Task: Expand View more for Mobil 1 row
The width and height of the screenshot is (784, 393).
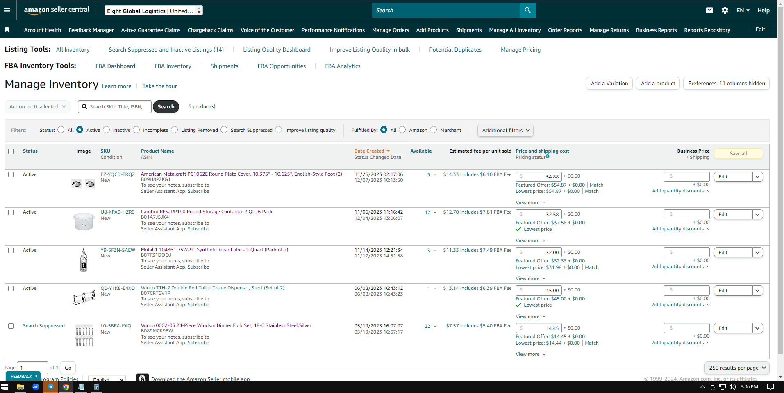Action: tap(531, 278)
